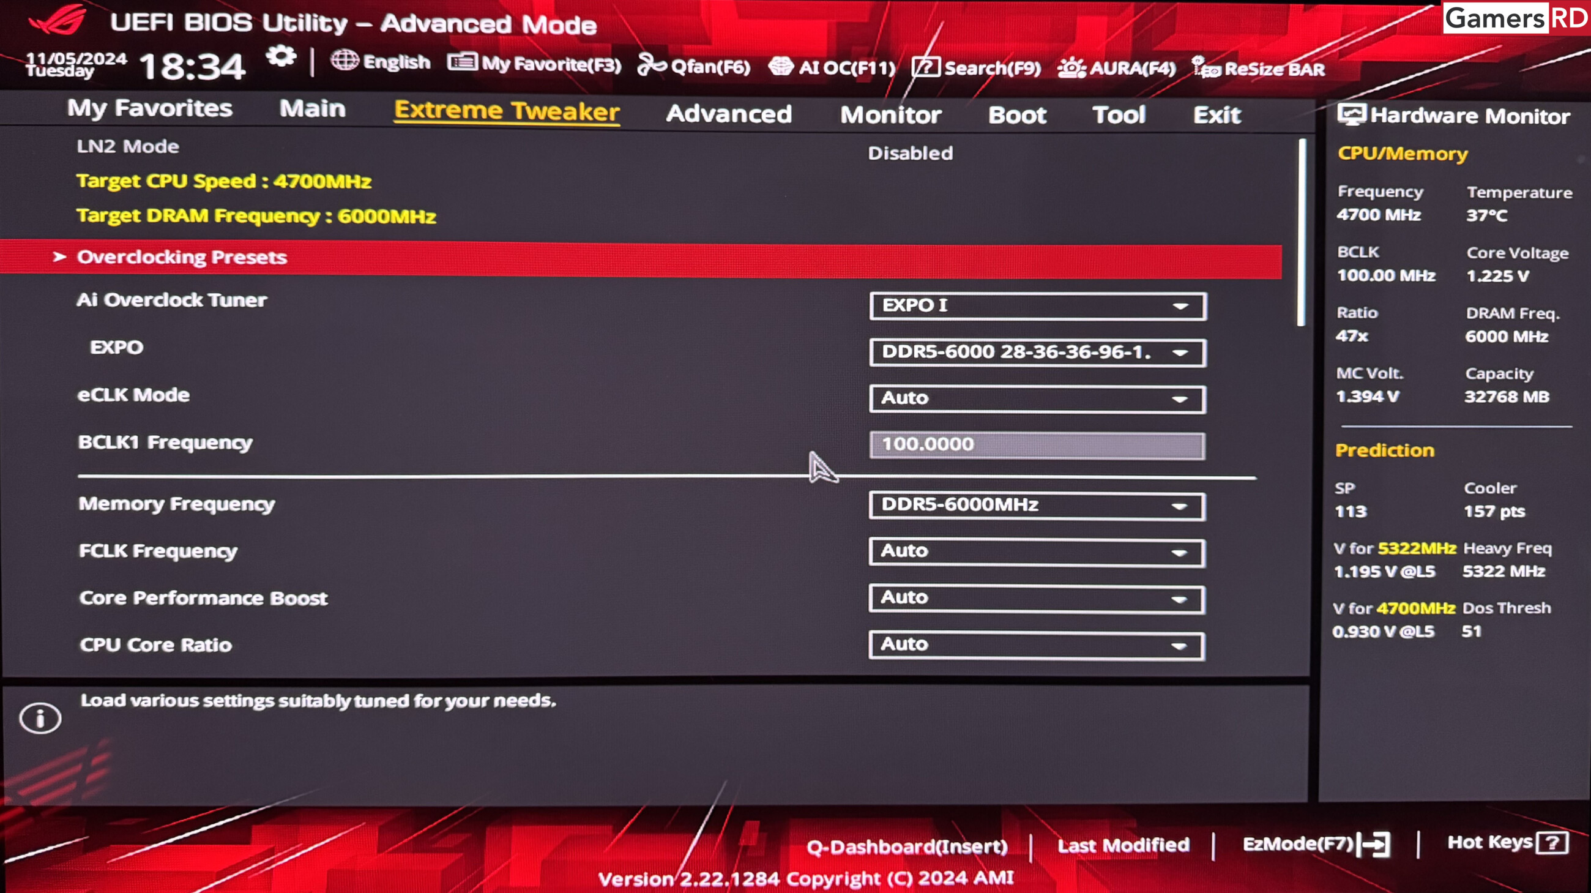This screenshot has width=1591, height=893.
Task: Select the Extreme Tweaker tab
Action: click(507, 111)
